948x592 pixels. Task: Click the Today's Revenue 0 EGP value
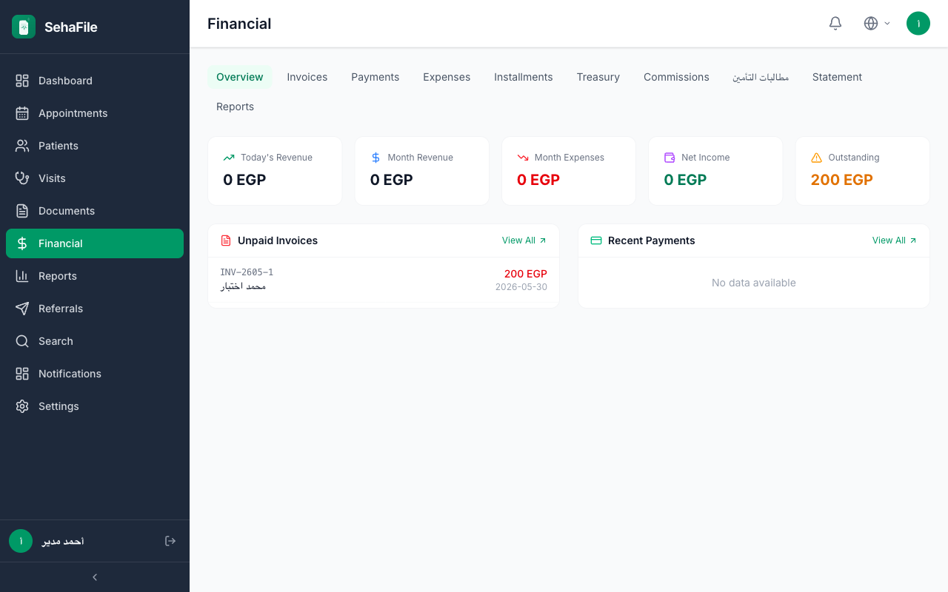(x=244, y=180)
